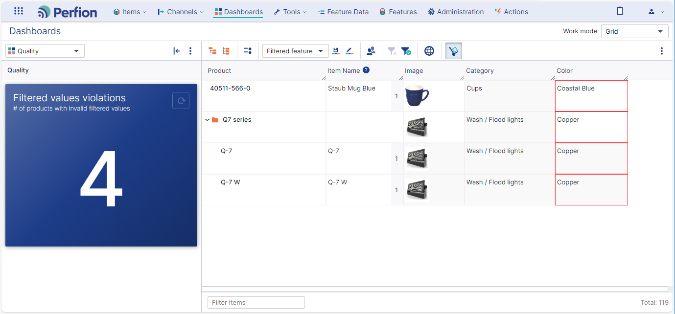The width and height of the screenshot is (675, 314).
Task: Open the apps grid launcher icon
Action: pos(19,11)
